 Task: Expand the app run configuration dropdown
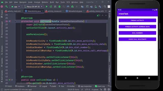pyautogui.click(x=16, y=7)
